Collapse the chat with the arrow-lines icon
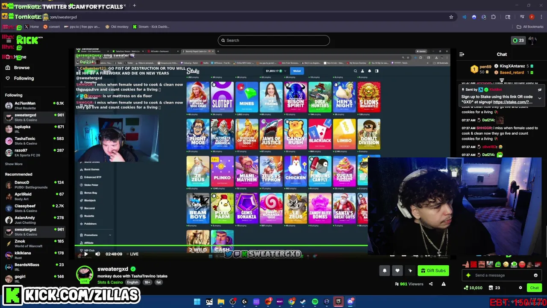Viewport: 547px width, 308px height. [x=462, y=54]
